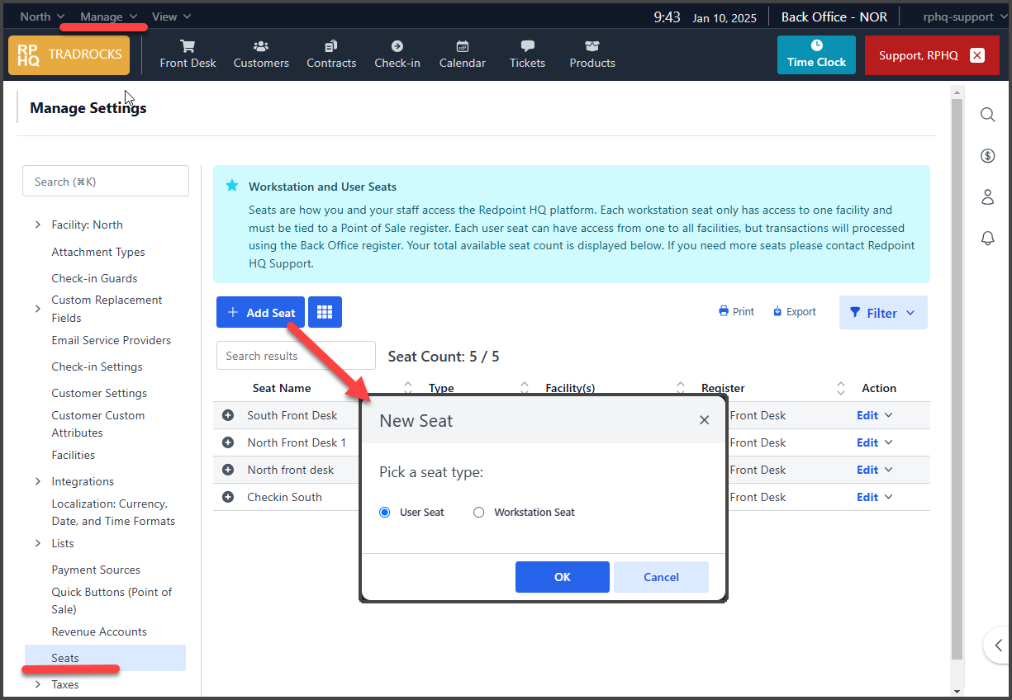Click the grid view icon button
Screen dimensions: 1012x700
point(325,312)
